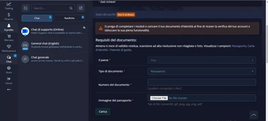Click the warning triangle icon

pos(101,28)
